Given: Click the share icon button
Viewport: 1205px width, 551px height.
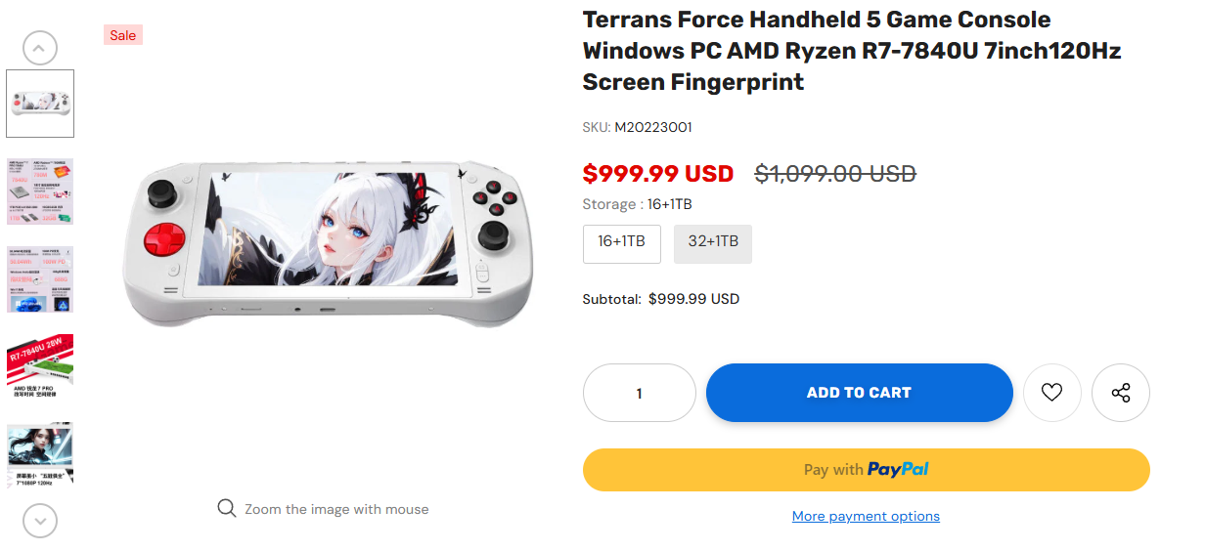Looking at the screenshot, I should coord(1121,393).
